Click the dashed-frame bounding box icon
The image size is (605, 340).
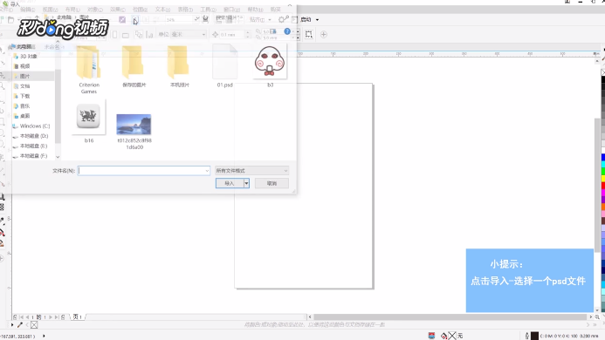pos(309,35)
